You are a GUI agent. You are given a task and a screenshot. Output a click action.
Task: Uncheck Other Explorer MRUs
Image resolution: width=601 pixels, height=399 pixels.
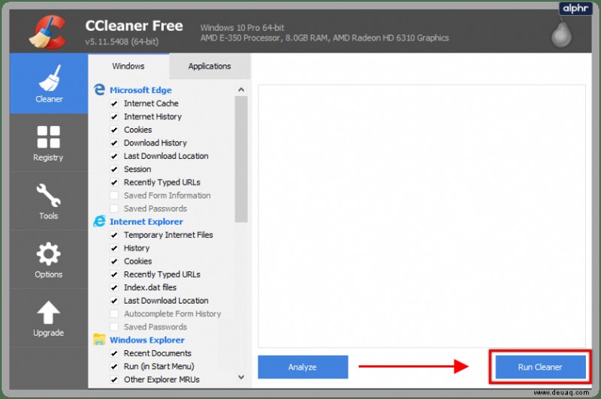click(x=114, y=379)
